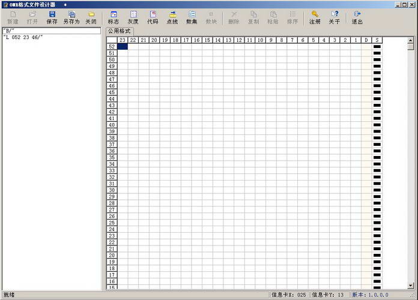
Task: Click column header 23
Action: pos(123,40)
